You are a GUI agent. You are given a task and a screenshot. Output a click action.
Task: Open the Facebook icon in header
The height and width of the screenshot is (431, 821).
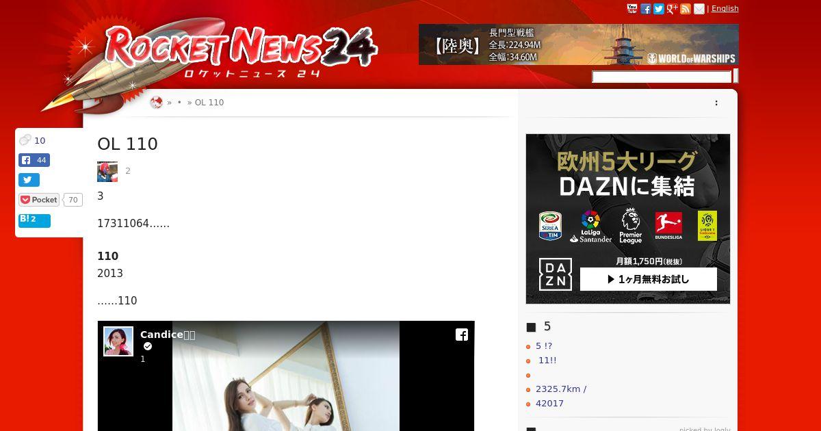645,9
